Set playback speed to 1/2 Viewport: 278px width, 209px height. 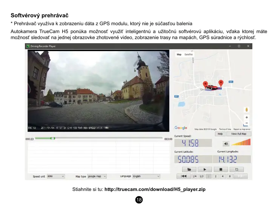[x=201, y=176]
